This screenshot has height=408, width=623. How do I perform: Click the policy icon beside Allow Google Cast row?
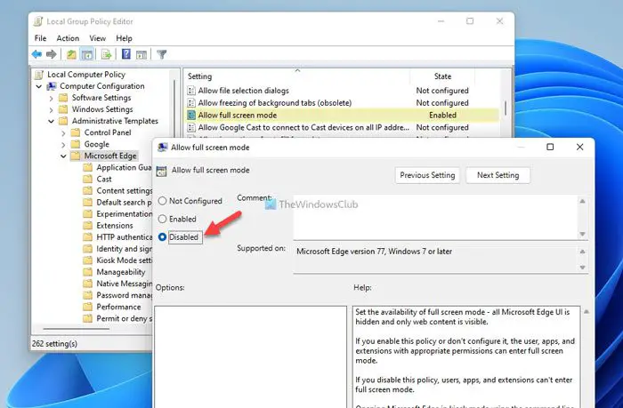191,127
